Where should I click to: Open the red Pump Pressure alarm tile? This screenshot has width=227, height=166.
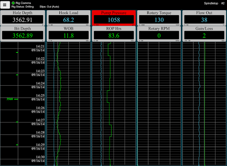tap(114, 18)
